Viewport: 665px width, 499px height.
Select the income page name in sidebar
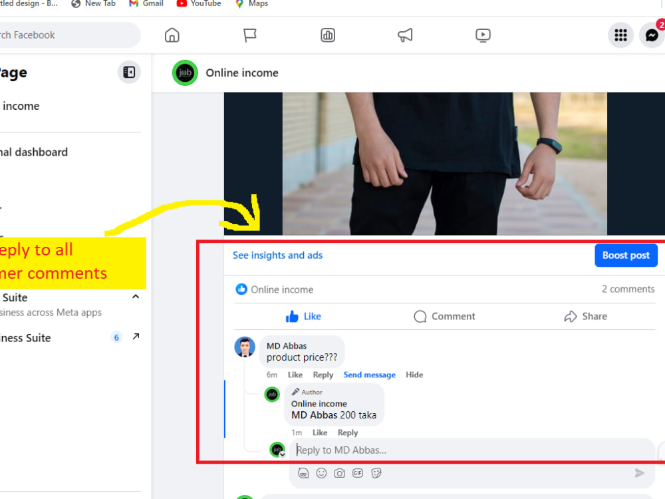[20, 106]
